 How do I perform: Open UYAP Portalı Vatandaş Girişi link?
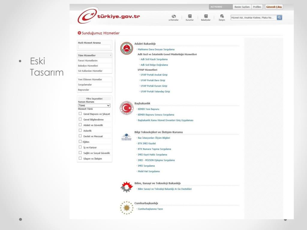point(155,92)
